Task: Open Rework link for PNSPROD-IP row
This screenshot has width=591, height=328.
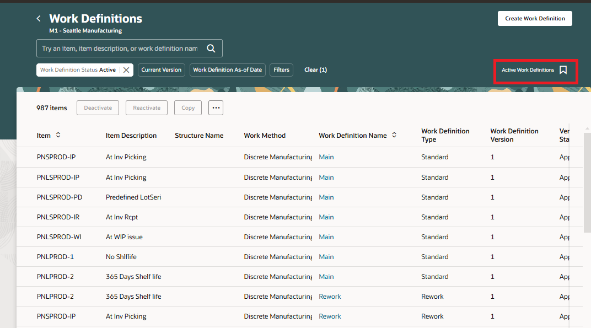Action: pos(330,316)
